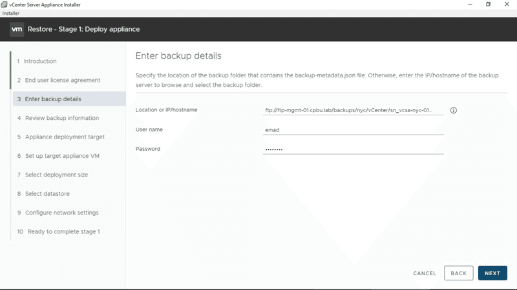Image resolution: width=517 pixels, height=290 pixels.
Task: Jump to Appliance deployment target step
Action: tap(65, 137)
